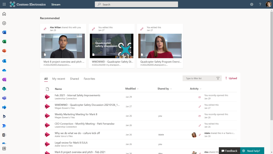This screenshot has height=154, width=273.
Task: Click Quadcopter Safety Program Overvi... card title
Action: (x=161, y=62)
